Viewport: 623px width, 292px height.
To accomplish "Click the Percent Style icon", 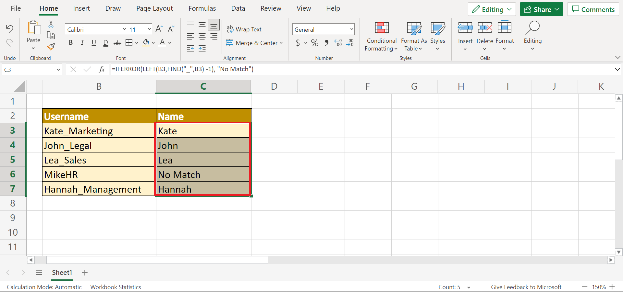I will click(314, 43).
